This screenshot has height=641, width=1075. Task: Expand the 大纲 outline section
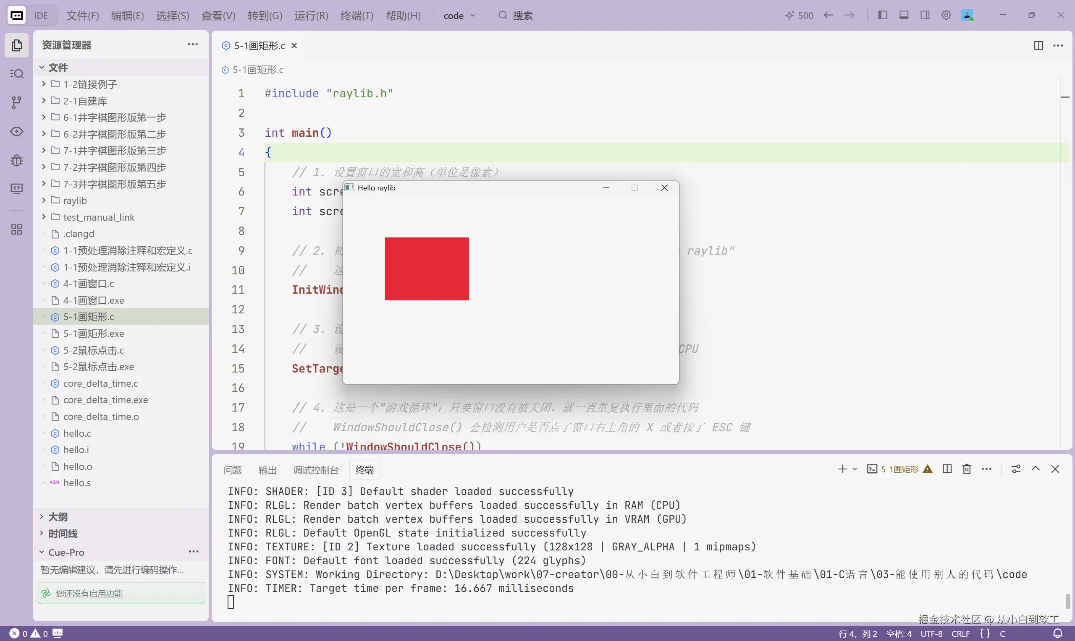121,516
